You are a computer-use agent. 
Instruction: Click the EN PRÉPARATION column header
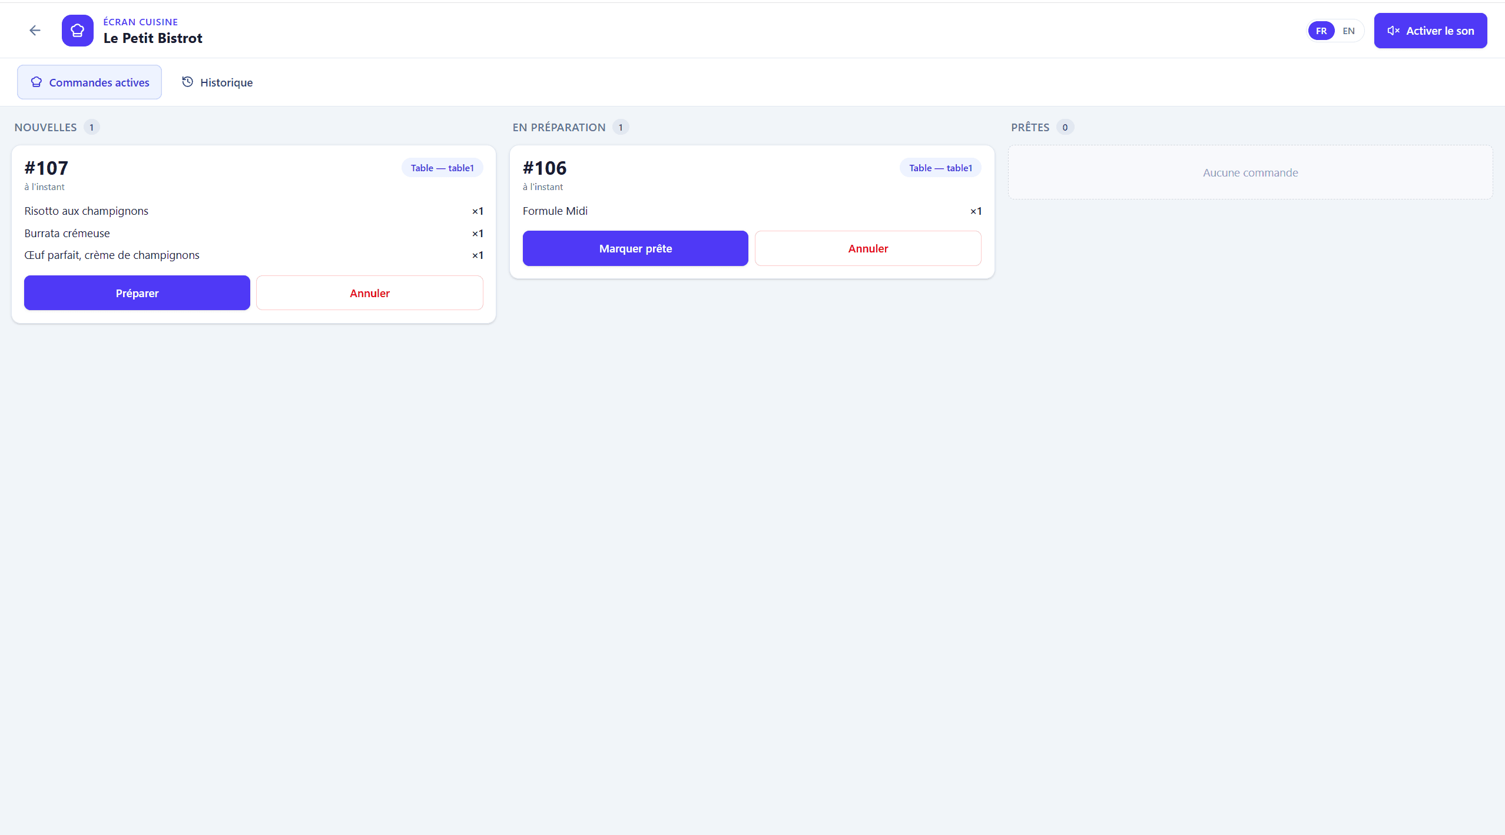[559, 127]
